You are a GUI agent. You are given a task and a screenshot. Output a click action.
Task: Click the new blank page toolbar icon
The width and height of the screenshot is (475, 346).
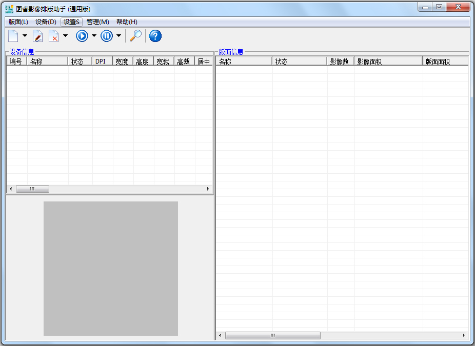tap(13, 36)
